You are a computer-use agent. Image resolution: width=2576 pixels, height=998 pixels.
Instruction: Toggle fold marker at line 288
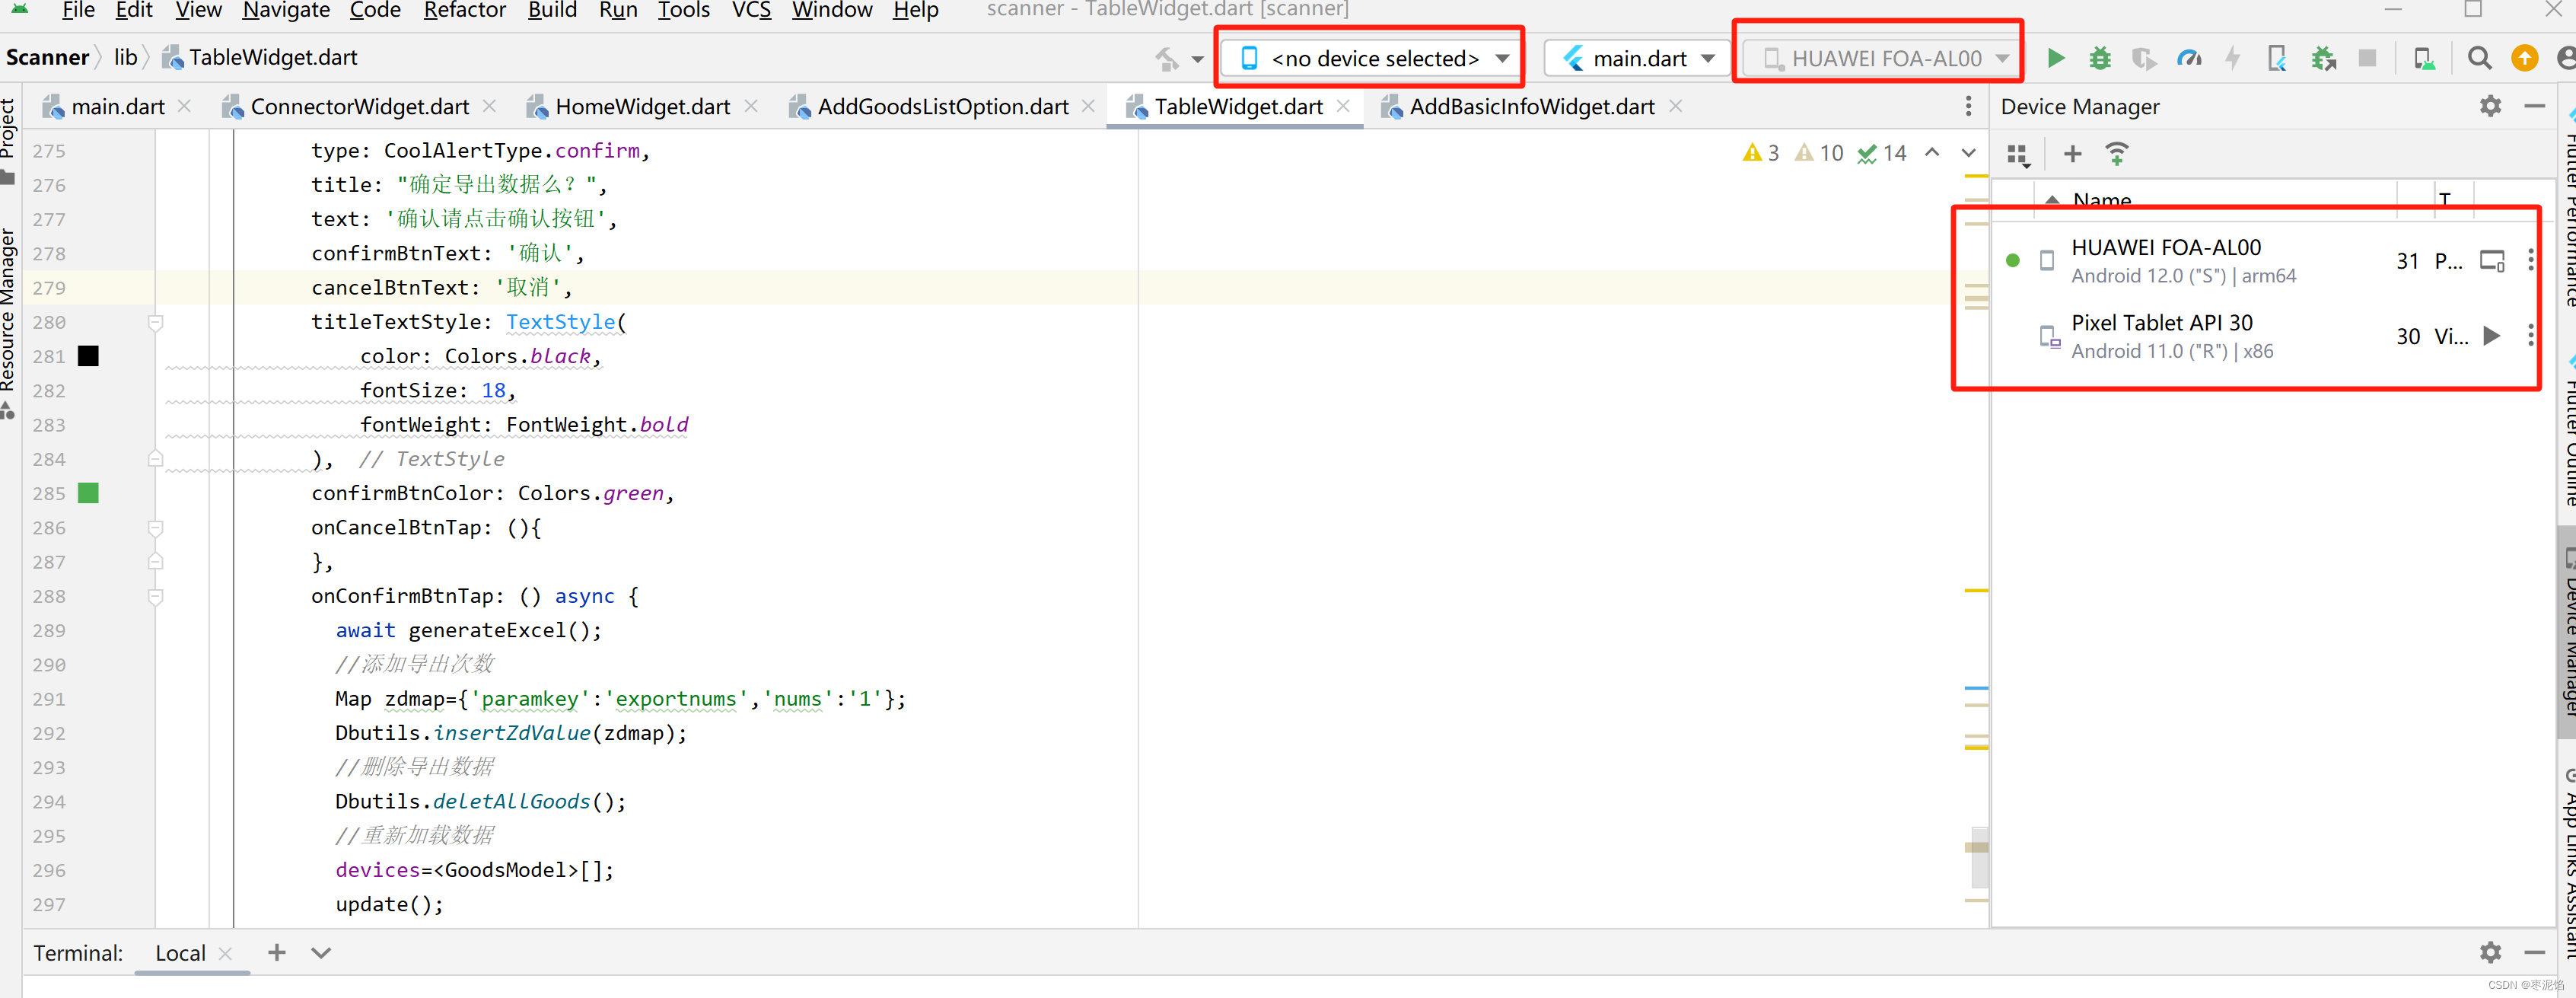pos(155,596)
